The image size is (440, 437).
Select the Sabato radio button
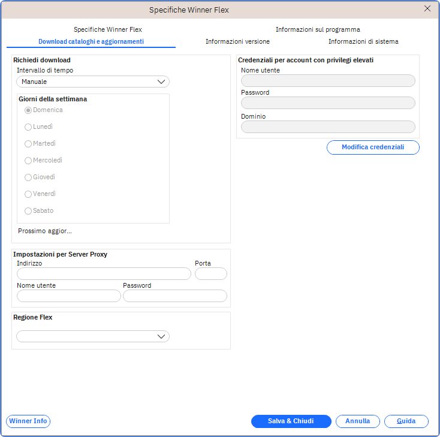(x=28, y=211)
